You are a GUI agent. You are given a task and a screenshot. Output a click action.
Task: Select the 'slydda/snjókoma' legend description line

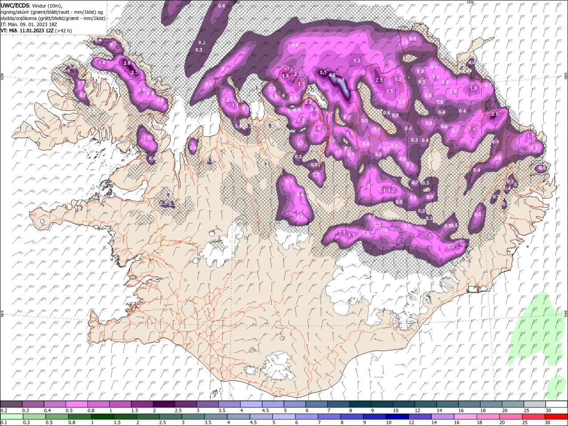(53, 18)
